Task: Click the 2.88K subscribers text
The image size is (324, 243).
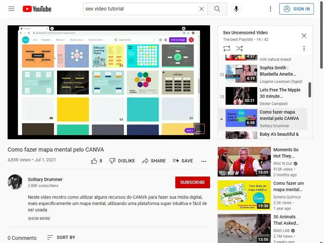Action: (x=43, y=185)
